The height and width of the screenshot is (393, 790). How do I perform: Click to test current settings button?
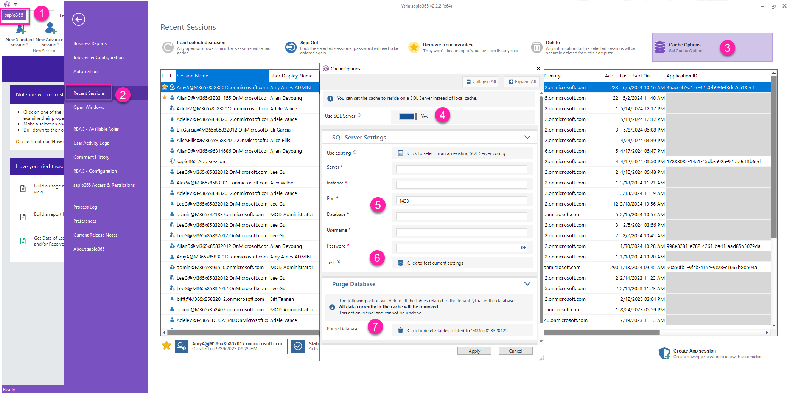(x=462, y=263)
